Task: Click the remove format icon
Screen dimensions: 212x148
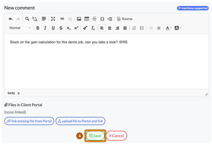Action: click(x=93, y=28)
